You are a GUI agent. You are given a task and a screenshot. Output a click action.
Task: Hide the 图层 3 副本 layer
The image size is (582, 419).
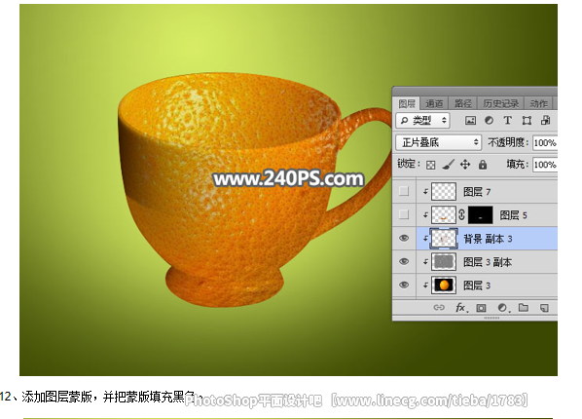(404, 261)
